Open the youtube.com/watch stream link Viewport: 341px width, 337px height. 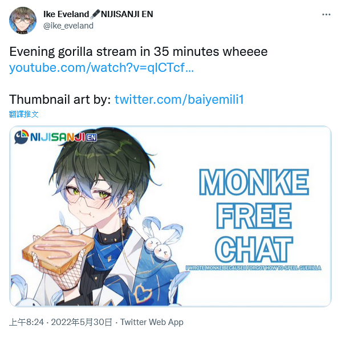click(102, 68)
